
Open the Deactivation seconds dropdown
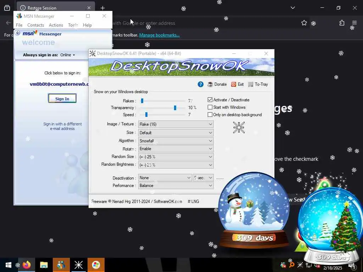coord(203,178)
